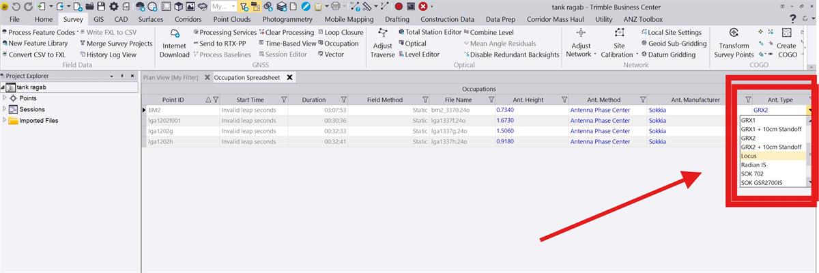Screen dimensions: 819x273
Task: Open Time-Based View
Action: [287, 43]
